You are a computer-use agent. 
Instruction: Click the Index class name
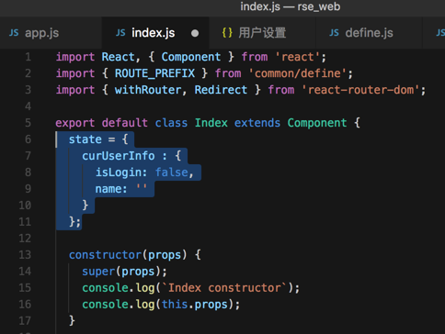(x=211, y=123)
